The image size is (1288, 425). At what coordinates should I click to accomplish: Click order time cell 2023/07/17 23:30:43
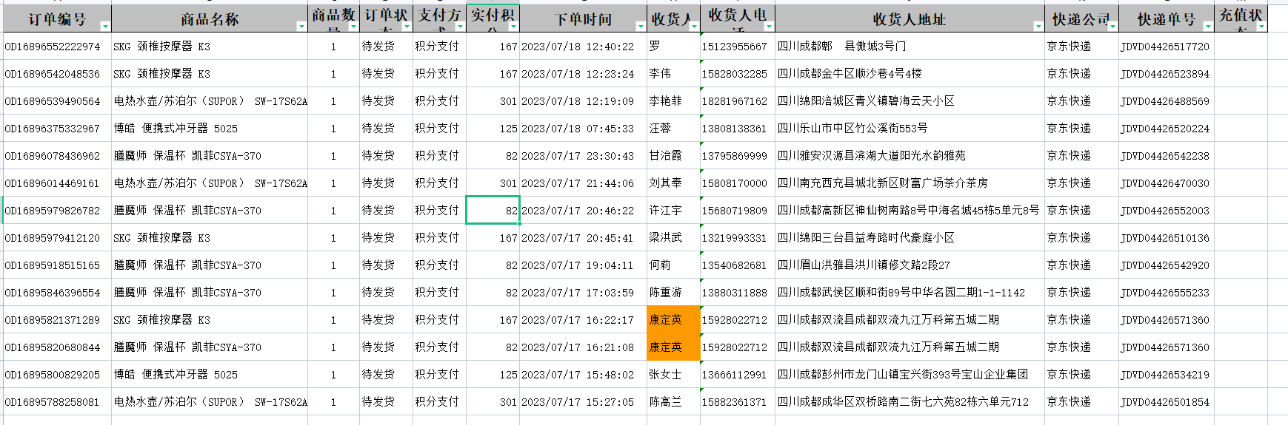tap(583, 155)
